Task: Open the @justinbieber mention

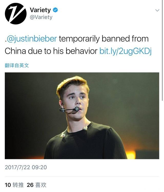Action: coord(32,39)
